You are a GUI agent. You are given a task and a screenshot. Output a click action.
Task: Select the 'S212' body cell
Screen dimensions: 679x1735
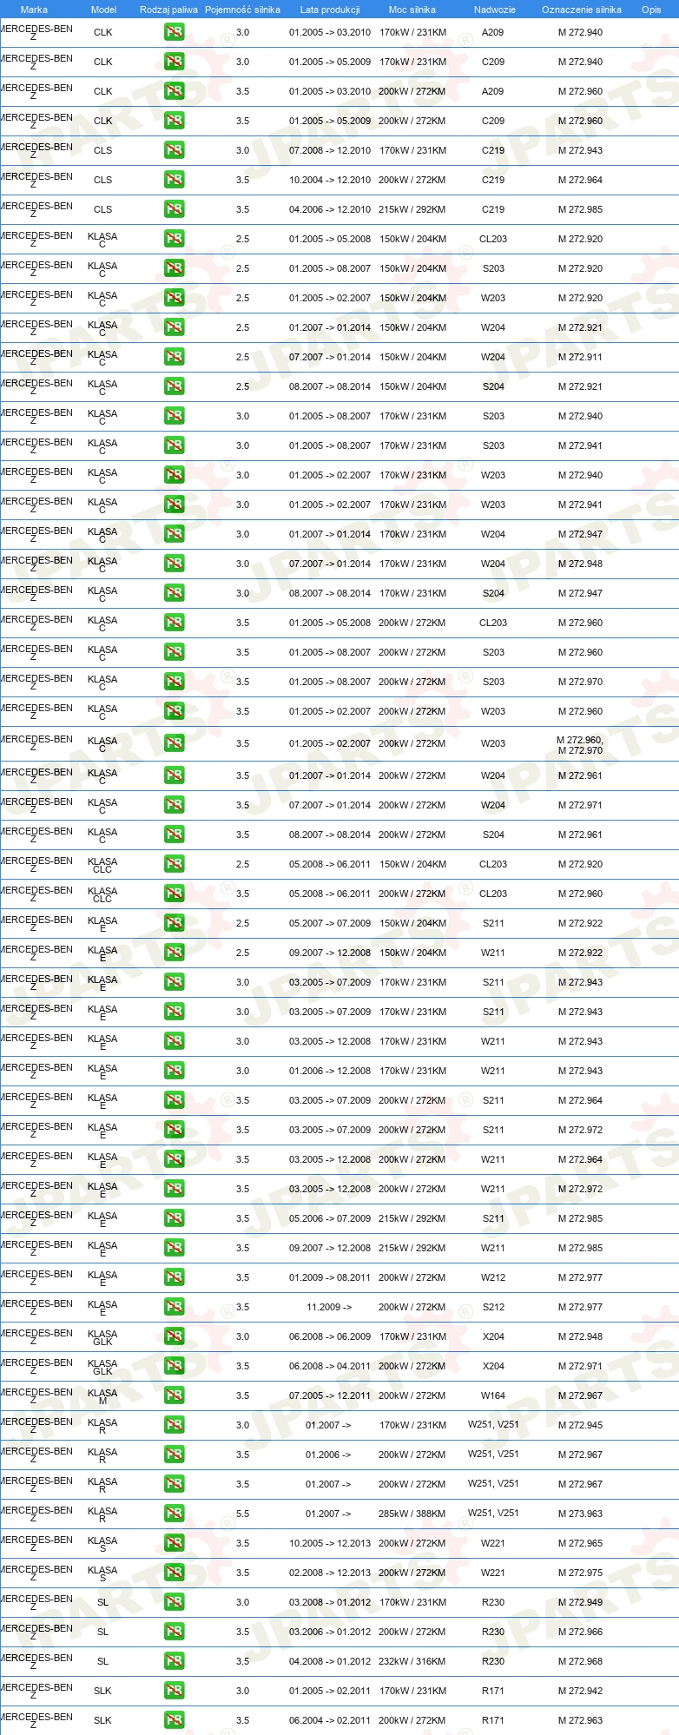pos(493,1307)
